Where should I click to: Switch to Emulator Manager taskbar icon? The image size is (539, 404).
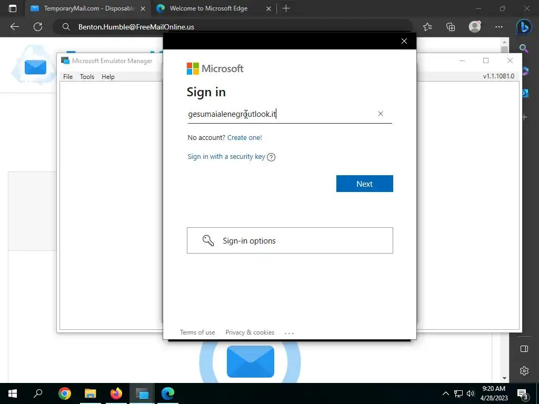[x=142, y=393]
